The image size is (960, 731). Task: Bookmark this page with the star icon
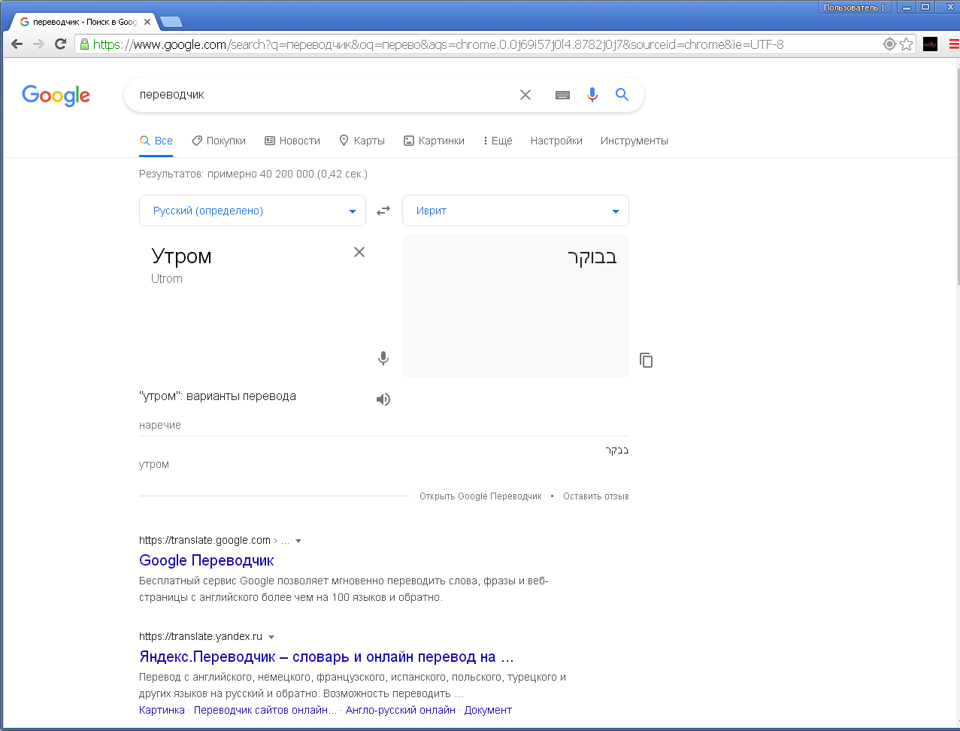pyautogui.click(x=907, y=44)
